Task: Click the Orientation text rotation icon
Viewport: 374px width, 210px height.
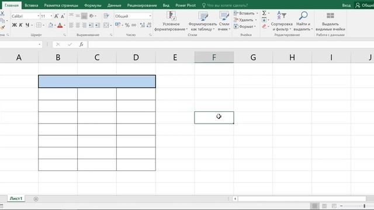Action: click(x=92, y=16)
